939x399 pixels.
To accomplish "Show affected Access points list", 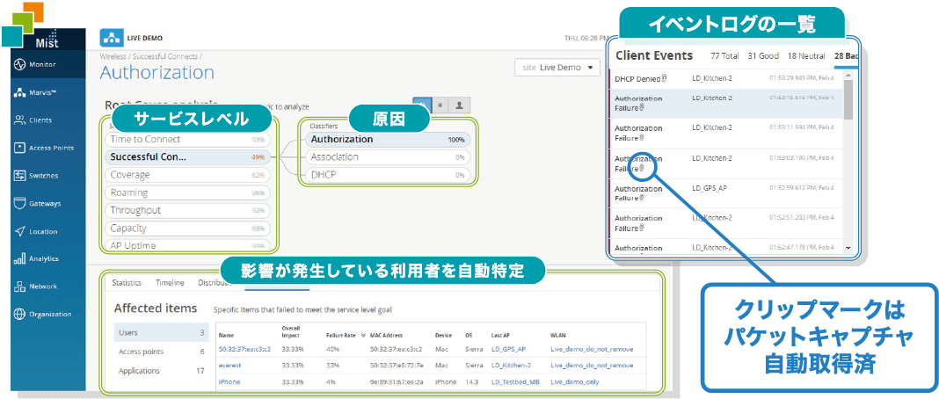I will 162,352.
